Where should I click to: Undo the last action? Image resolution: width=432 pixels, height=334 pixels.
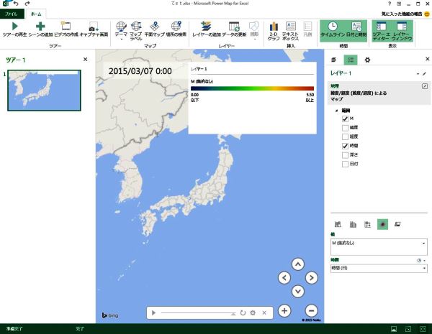click(16, 4)
